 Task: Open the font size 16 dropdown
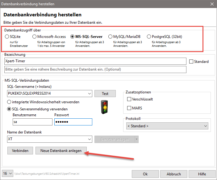point(11,174)
